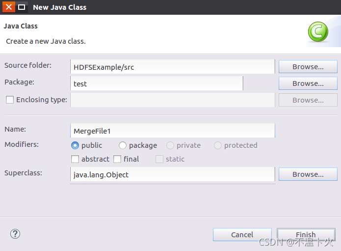
Task: Click the "Superclass:" label
Action: click(x=23, y=173)
